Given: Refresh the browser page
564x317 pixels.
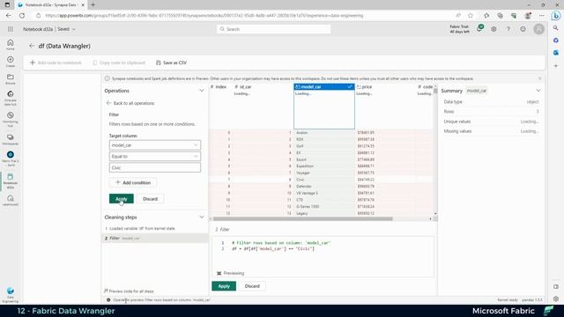Looking at the screenshot, I should (22, 16).
